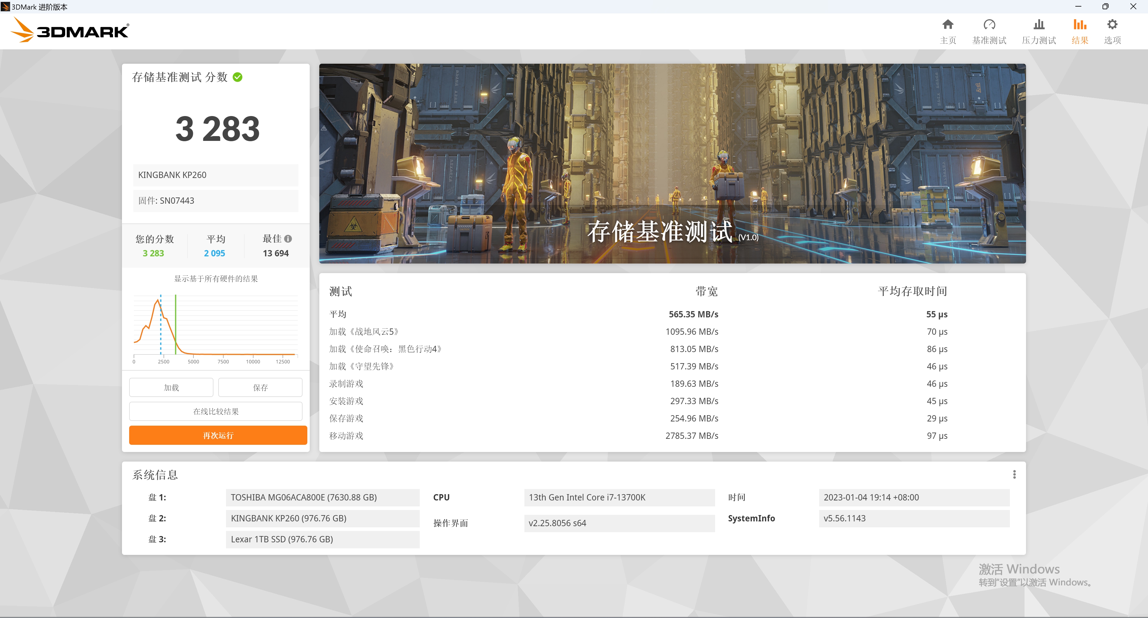This screenshot has height=618, width=1148.
Task: Click the green verified checkmark beside 分数
Action: pos(238,77)
